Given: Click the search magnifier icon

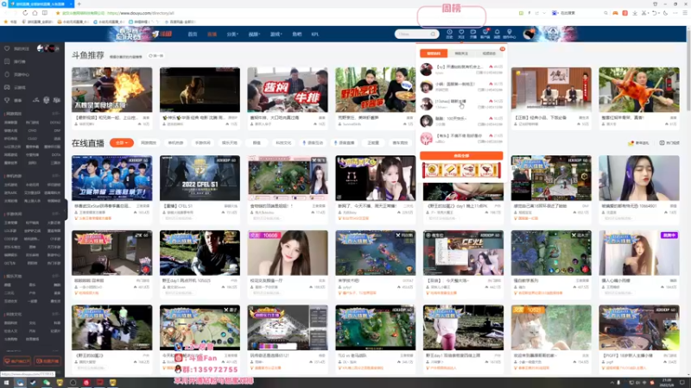Looking at the screenshot, I should 434,34.
